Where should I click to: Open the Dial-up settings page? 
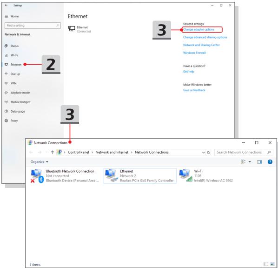click(13, 74)
